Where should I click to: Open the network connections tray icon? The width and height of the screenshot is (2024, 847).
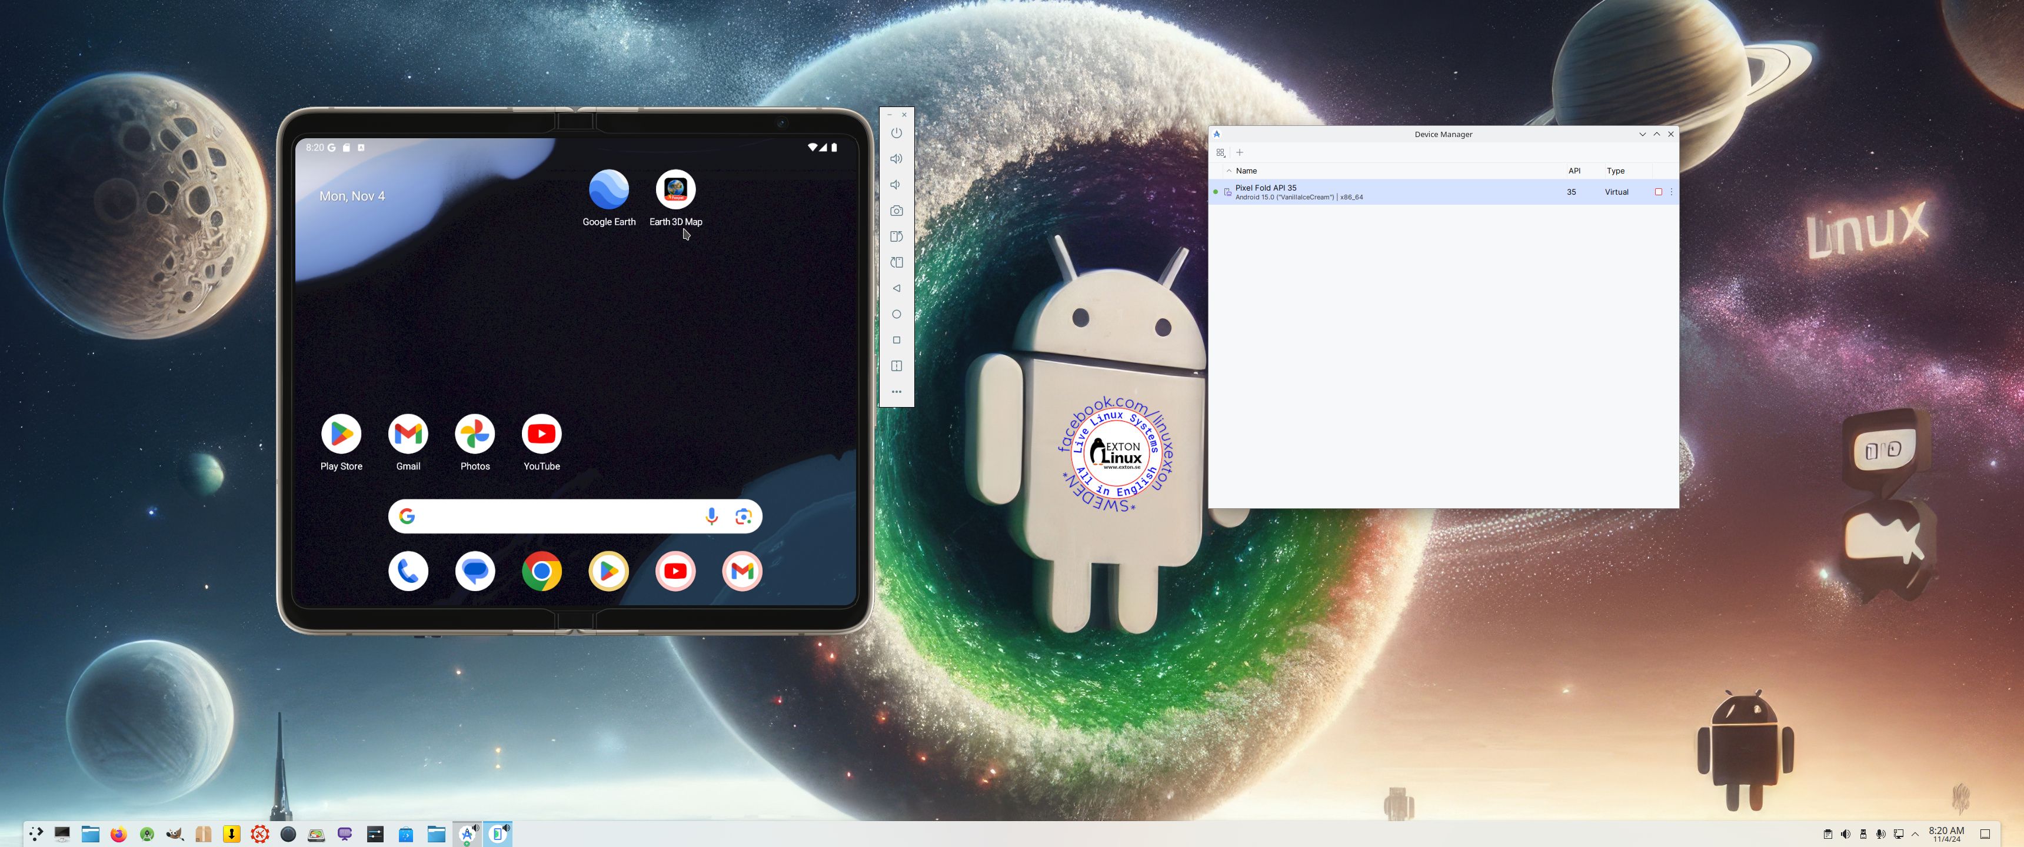click(x=1898, y=833)
